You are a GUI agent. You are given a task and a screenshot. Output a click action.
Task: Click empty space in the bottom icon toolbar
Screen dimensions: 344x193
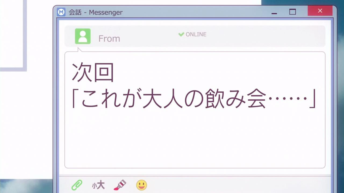[236, 185]
